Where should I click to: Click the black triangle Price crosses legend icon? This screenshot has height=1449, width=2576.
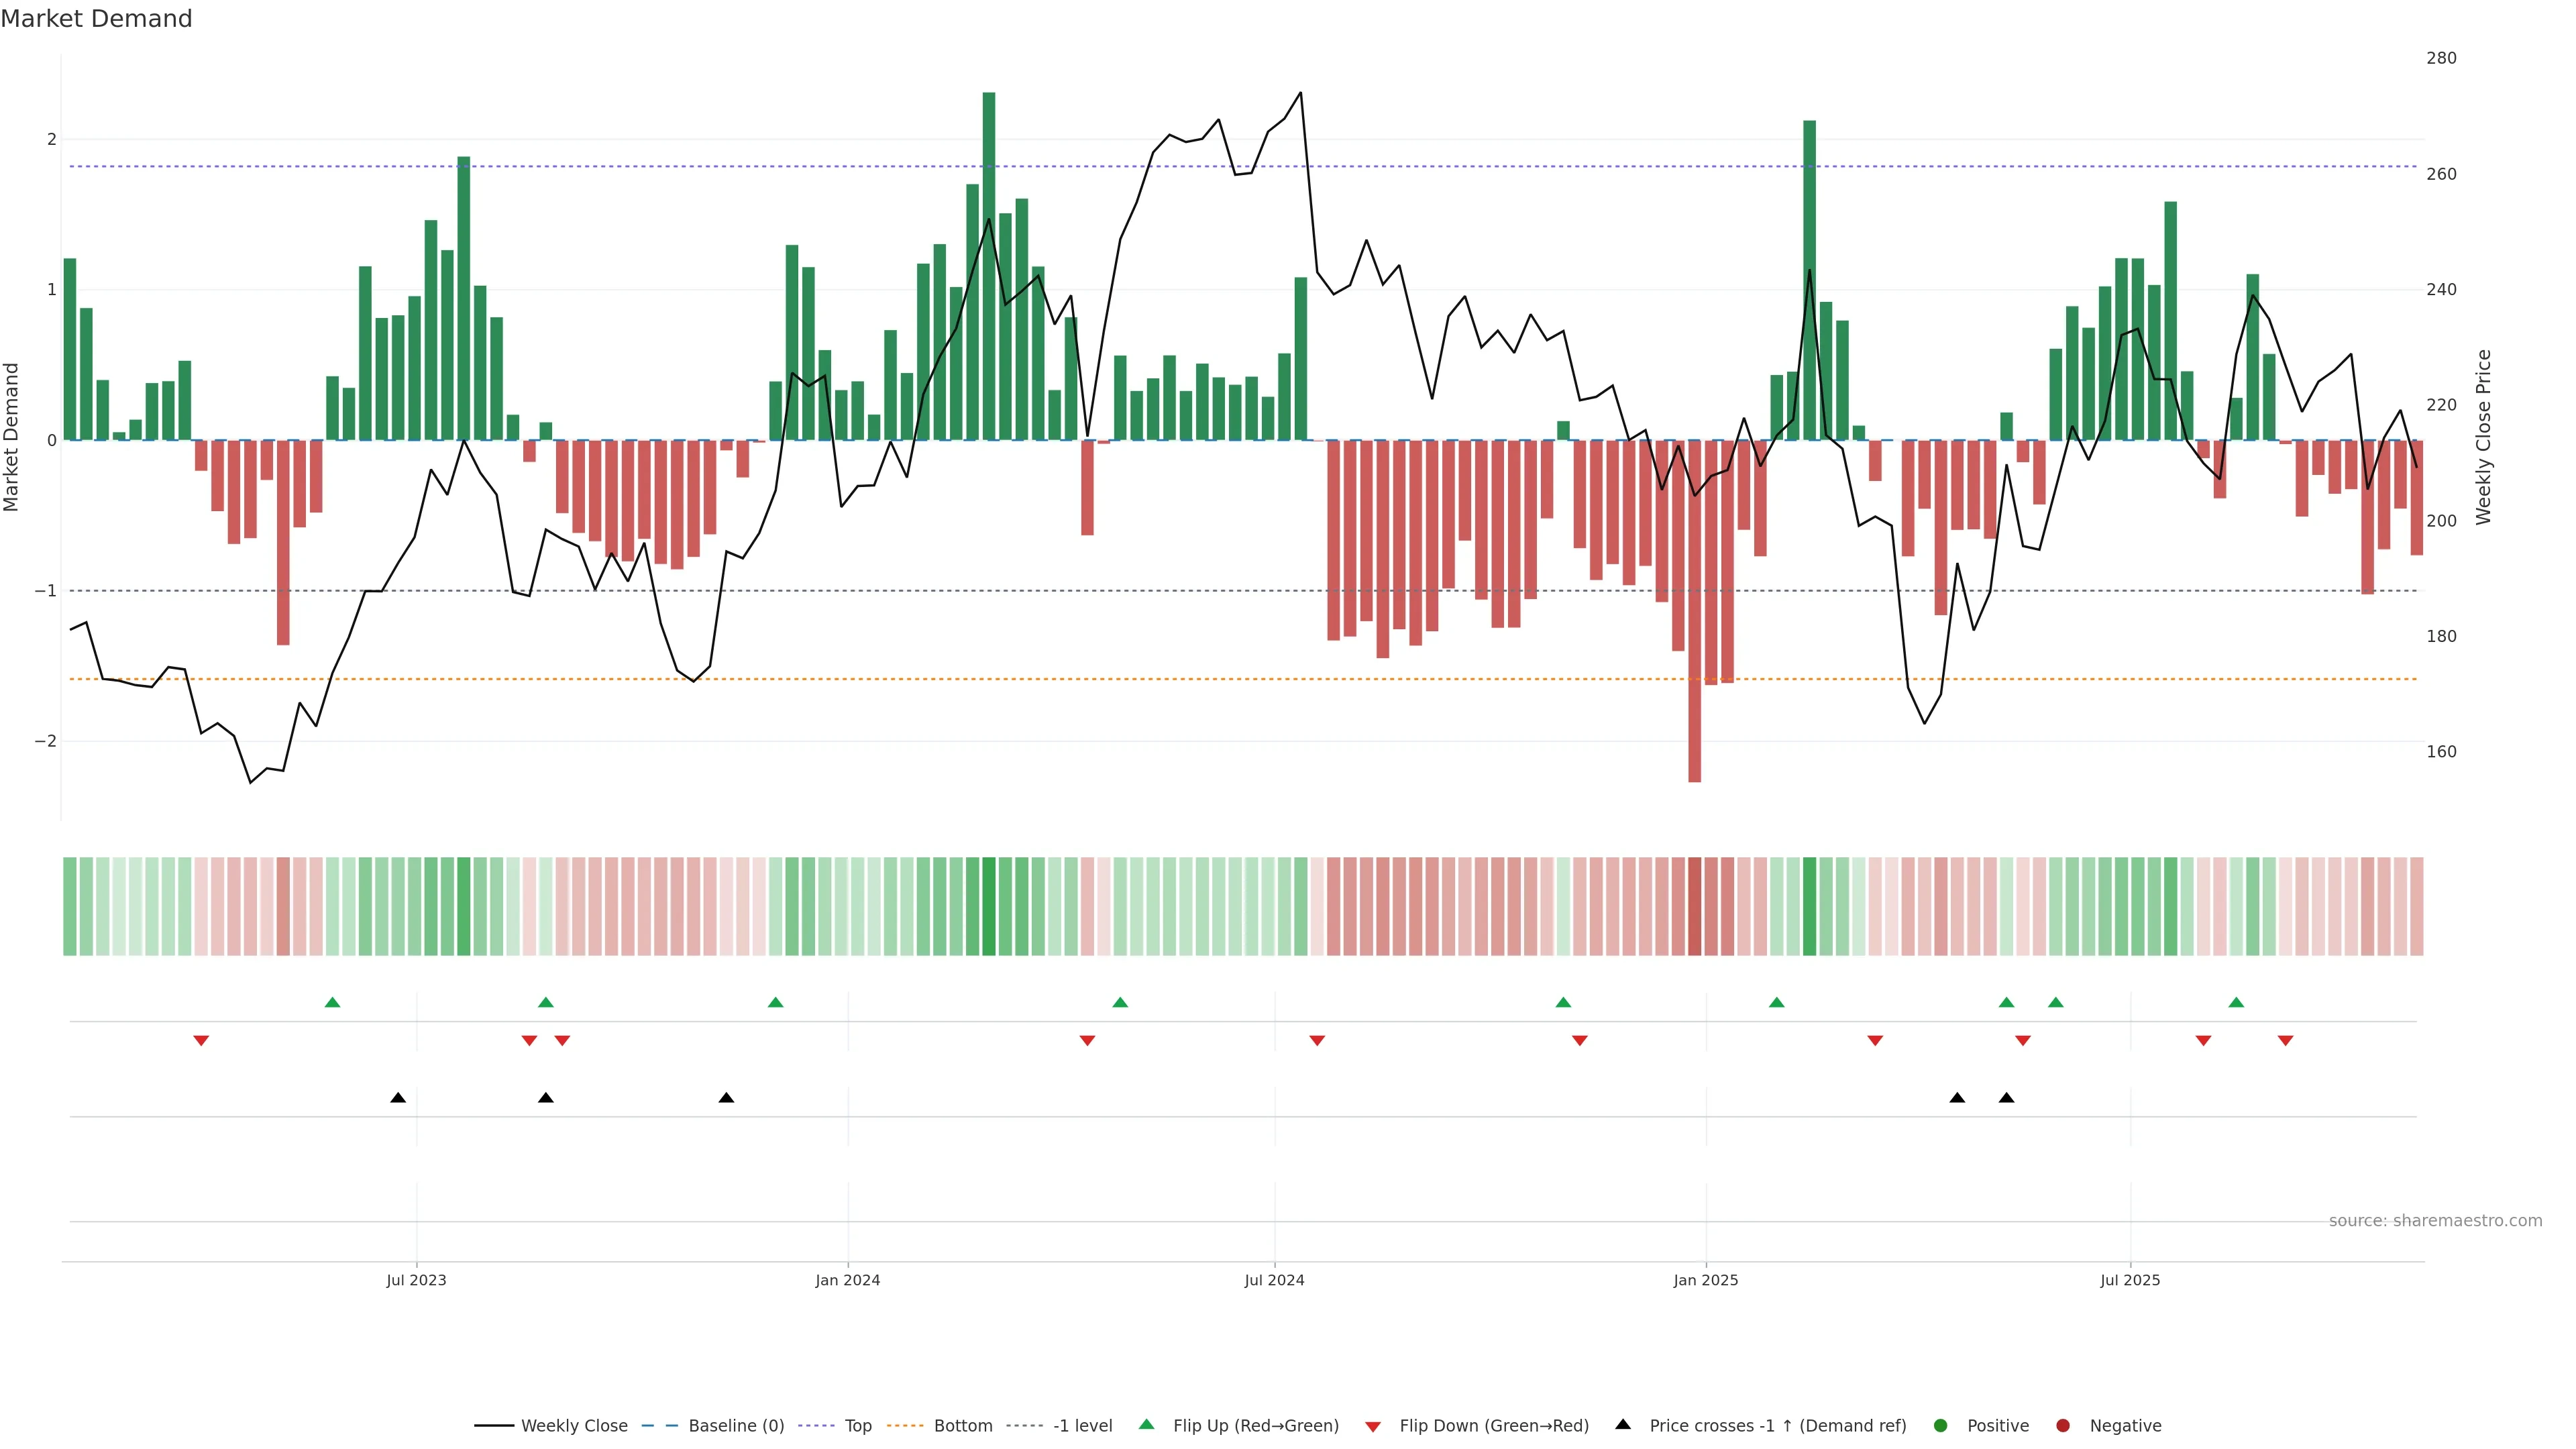[1622, 1425]
